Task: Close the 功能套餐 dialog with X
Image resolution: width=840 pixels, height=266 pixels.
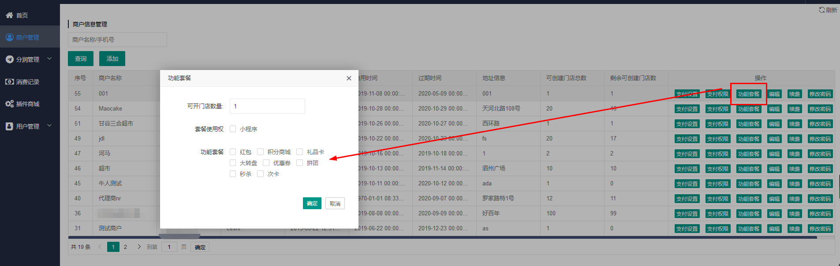Action: 349,78
